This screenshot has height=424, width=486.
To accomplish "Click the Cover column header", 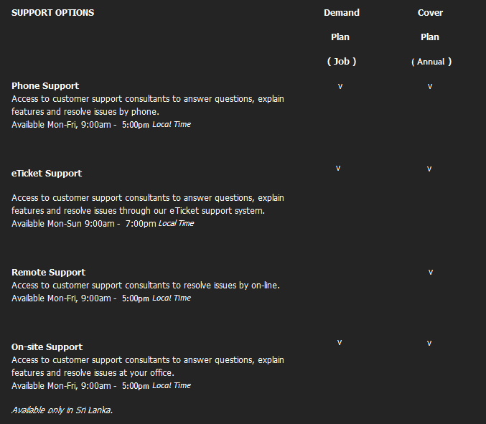I will pyautogui.click(x=431, y=13).
